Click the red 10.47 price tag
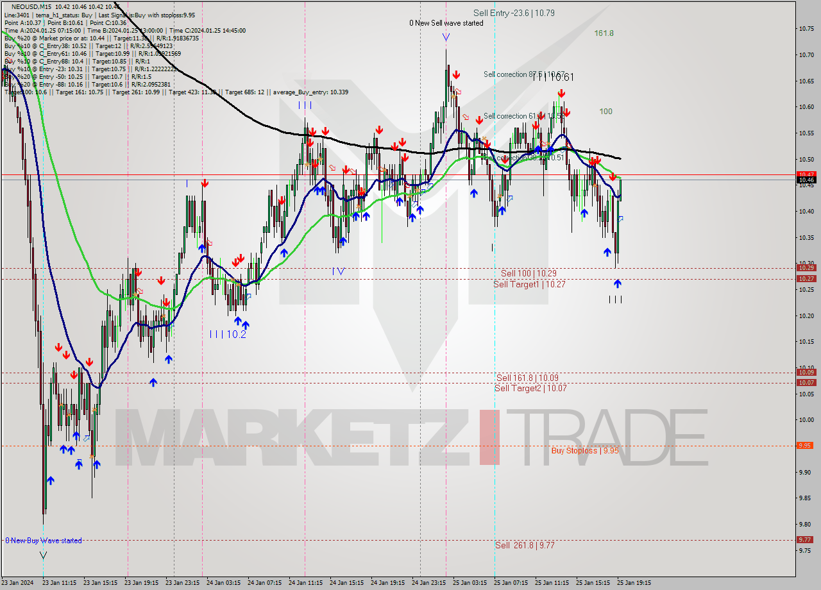This screenshot has height=590, width=821. click(806, 174)
